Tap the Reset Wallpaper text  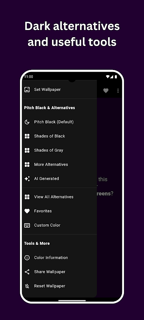point(50,286)
